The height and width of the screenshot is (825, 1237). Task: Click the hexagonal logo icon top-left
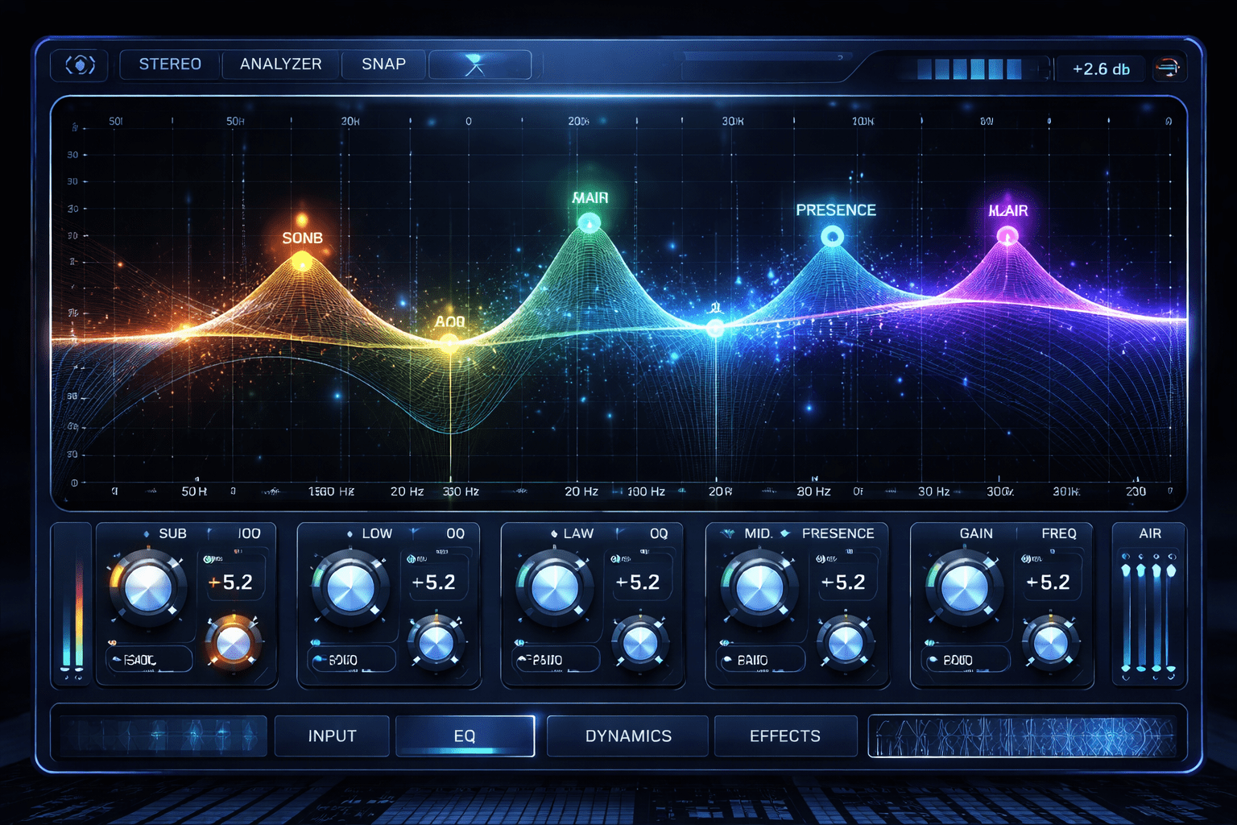pyautogui.click(x=78, y=64)
